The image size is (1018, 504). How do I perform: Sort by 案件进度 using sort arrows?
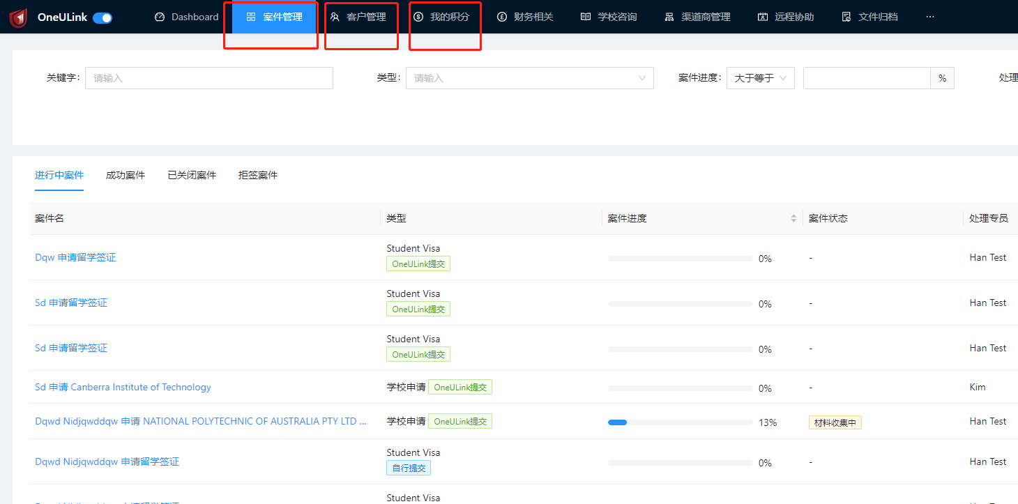pyautogui.click(x=793, y=218)
